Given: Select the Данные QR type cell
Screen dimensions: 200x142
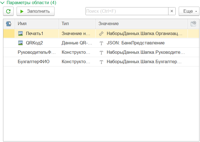Looking at the screenshot, I should tap(77, 43).
